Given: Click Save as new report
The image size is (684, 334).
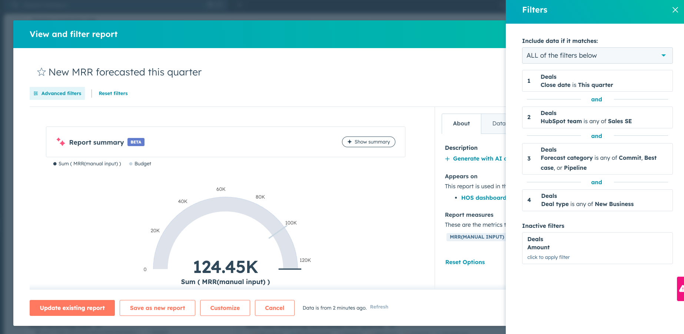Looking at the screenshot, I should click(x=157, y=308).
